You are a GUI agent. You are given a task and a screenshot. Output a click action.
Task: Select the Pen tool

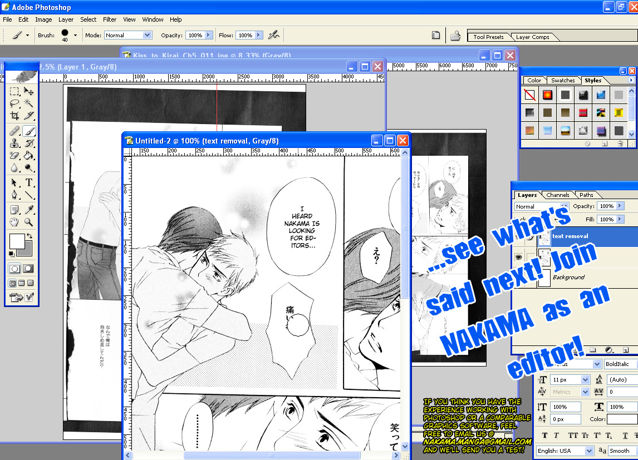click(14, 195)
